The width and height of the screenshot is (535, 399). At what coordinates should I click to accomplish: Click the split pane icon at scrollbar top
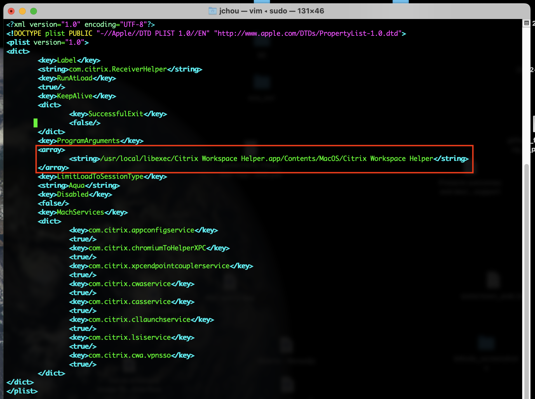point(526,23)
